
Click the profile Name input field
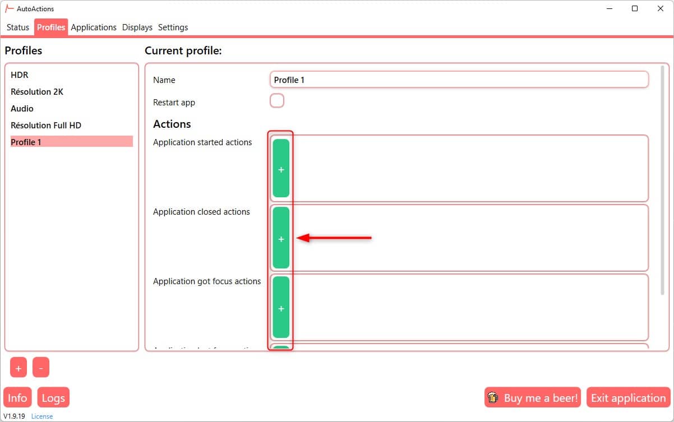[x=459, y=80]
